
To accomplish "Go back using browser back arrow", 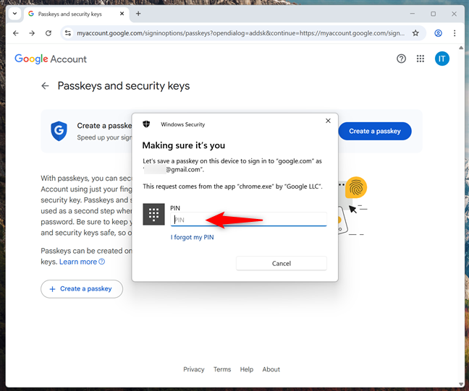I will (x=16, y=33).
